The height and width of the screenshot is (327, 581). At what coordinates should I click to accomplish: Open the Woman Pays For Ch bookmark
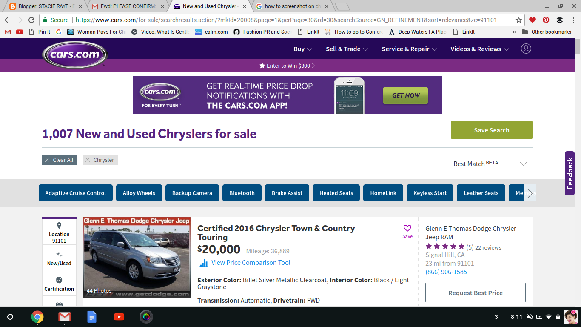pos(96,32)
